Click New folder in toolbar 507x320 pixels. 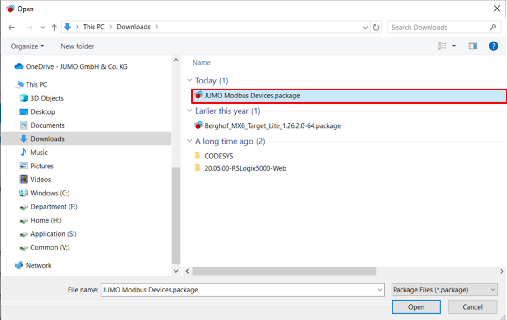tap(78, 46)
